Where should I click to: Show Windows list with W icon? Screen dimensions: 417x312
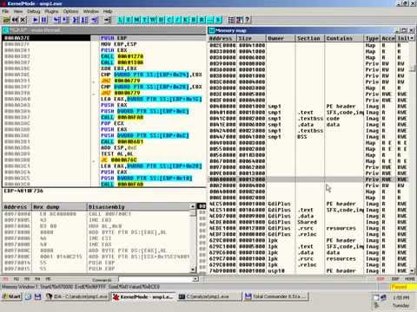pos(153,20)
